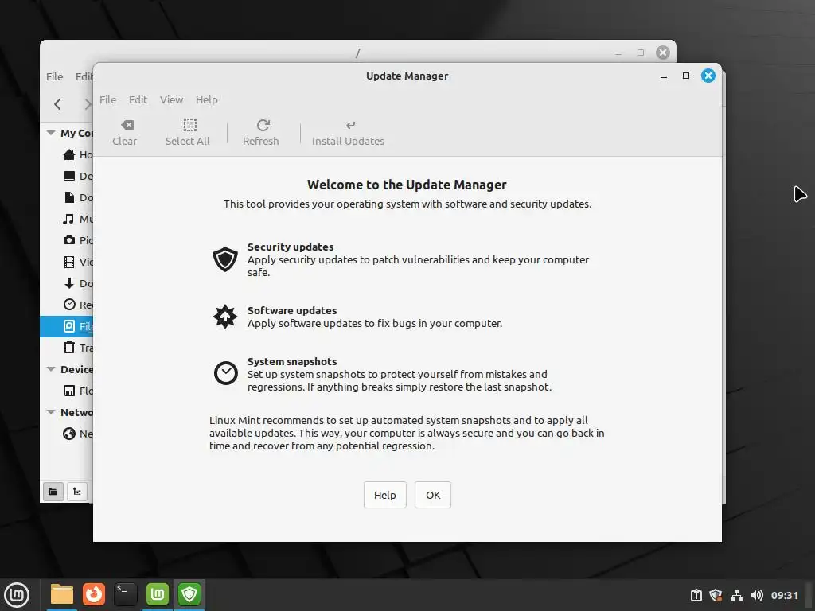Collapse the Devices section in file manager
This screenshot has height=611, width=815.
[x=51, y=369]
